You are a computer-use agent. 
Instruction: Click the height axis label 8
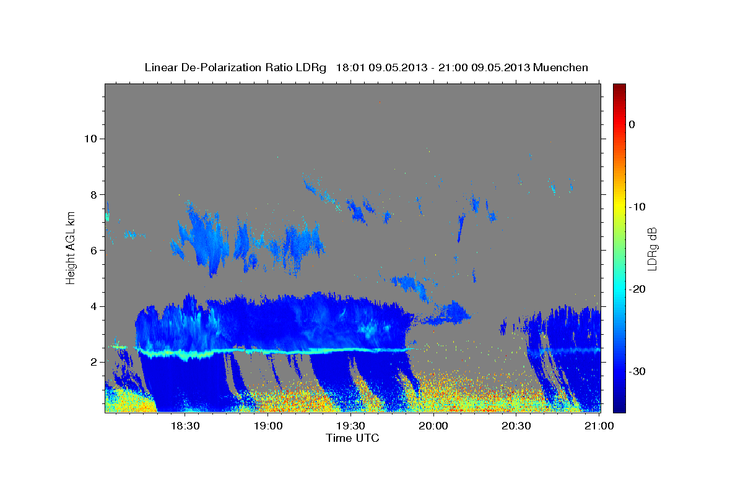click(x=93, y=194)
